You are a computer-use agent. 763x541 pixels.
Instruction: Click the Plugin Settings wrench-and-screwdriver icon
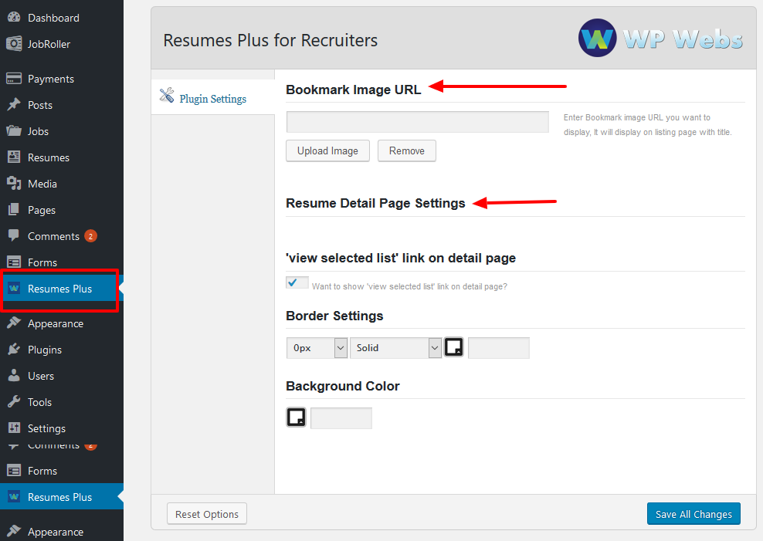167,95
